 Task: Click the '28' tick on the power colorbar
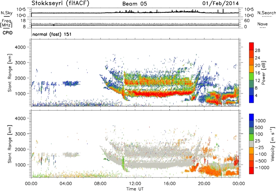pos(257,50)
